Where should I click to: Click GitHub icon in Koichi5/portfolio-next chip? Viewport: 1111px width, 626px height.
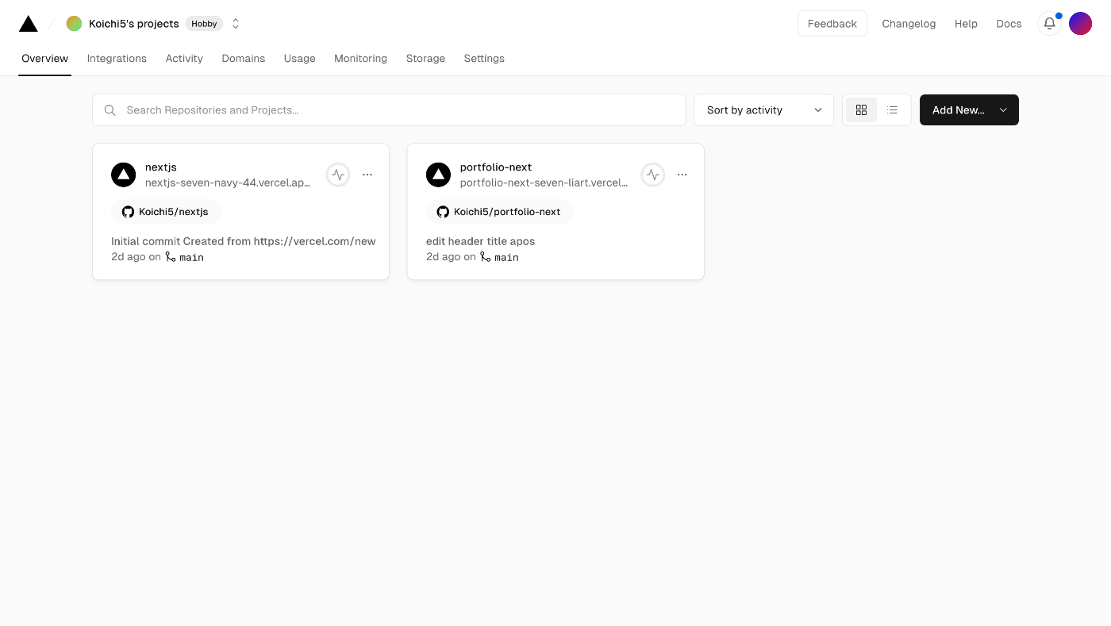click(443, 212)
